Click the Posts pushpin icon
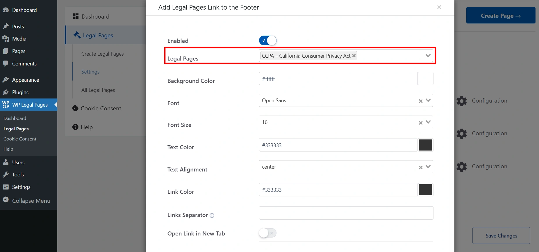Image resolution: width=539 pixels, height=252 pixels. point(6,27)
